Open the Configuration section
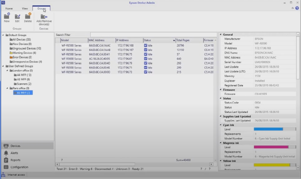 (19, 167)
